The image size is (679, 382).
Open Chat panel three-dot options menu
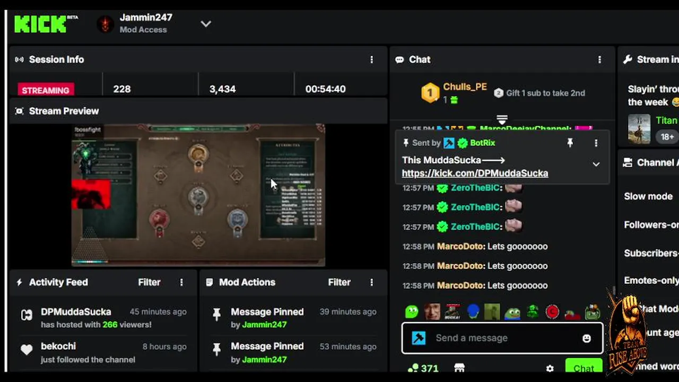pos(599,59)
